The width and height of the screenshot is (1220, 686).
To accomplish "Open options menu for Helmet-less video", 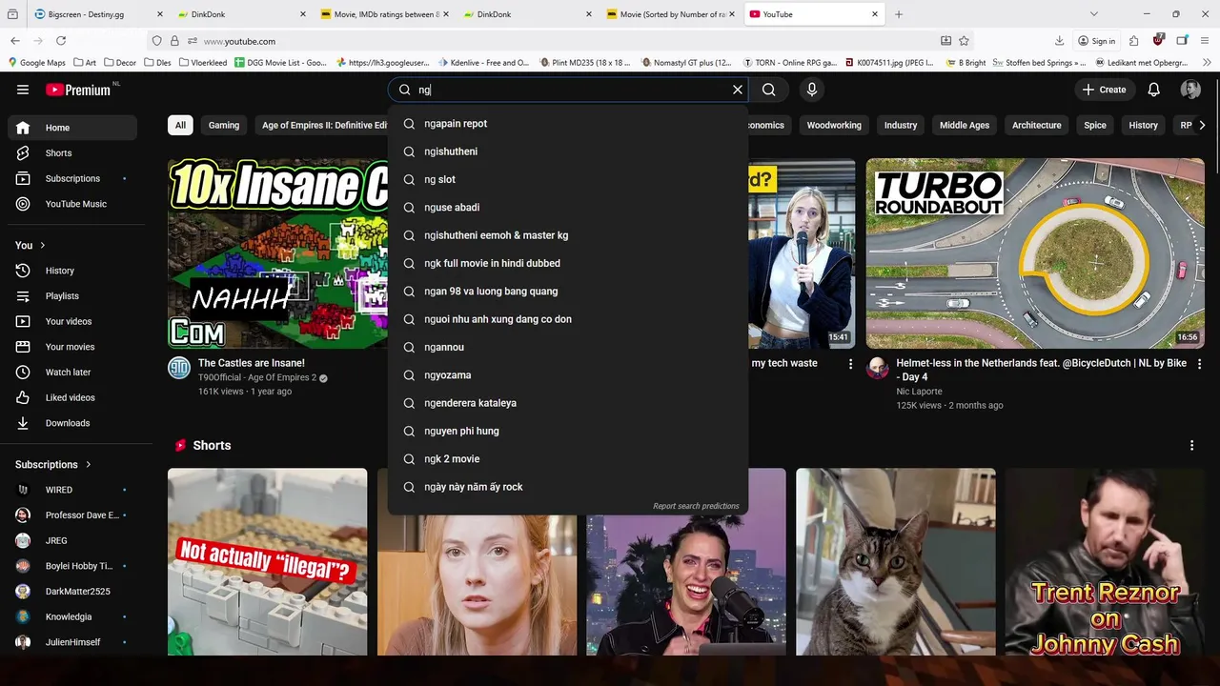I will click(1199, 364).
